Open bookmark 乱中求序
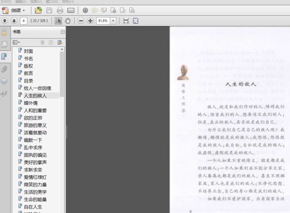 click(33, 148)
